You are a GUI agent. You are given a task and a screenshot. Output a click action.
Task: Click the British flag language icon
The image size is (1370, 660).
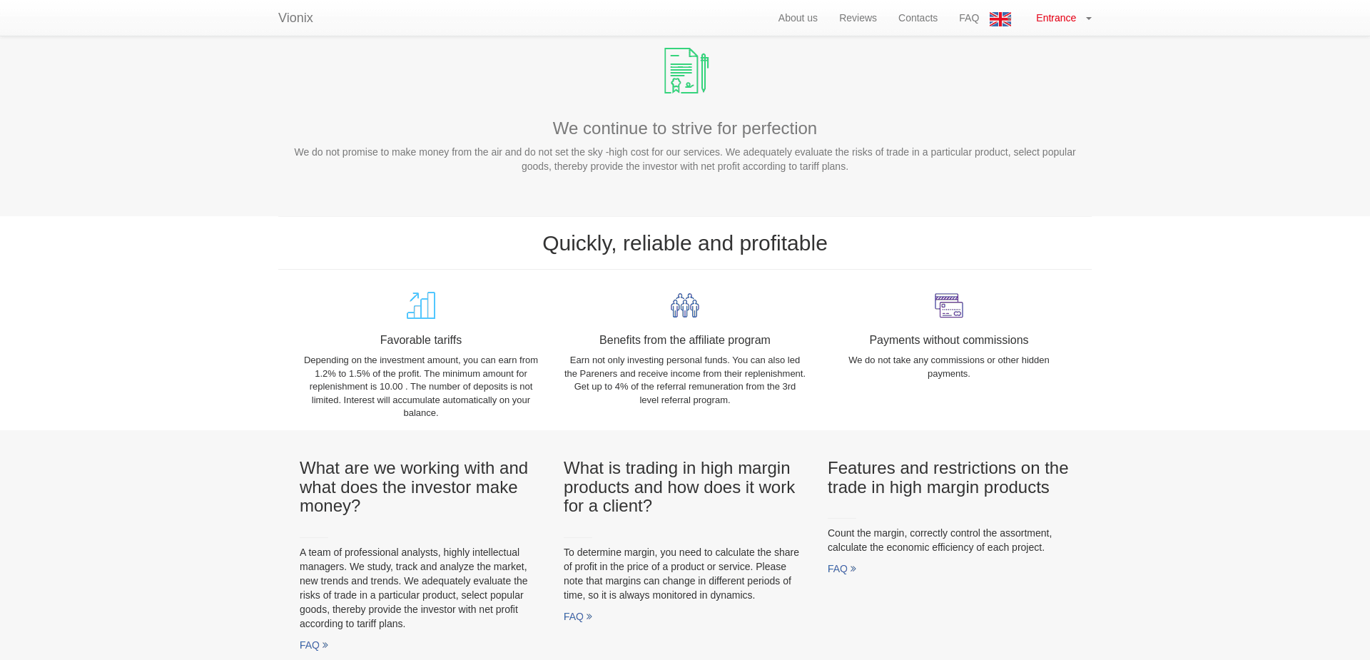1000,19
